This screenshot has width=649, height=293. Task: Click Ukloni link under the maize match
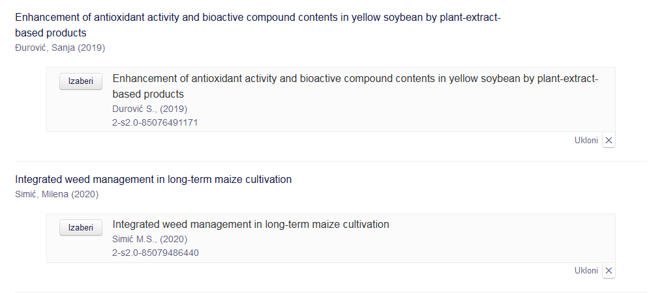point(586,270)
